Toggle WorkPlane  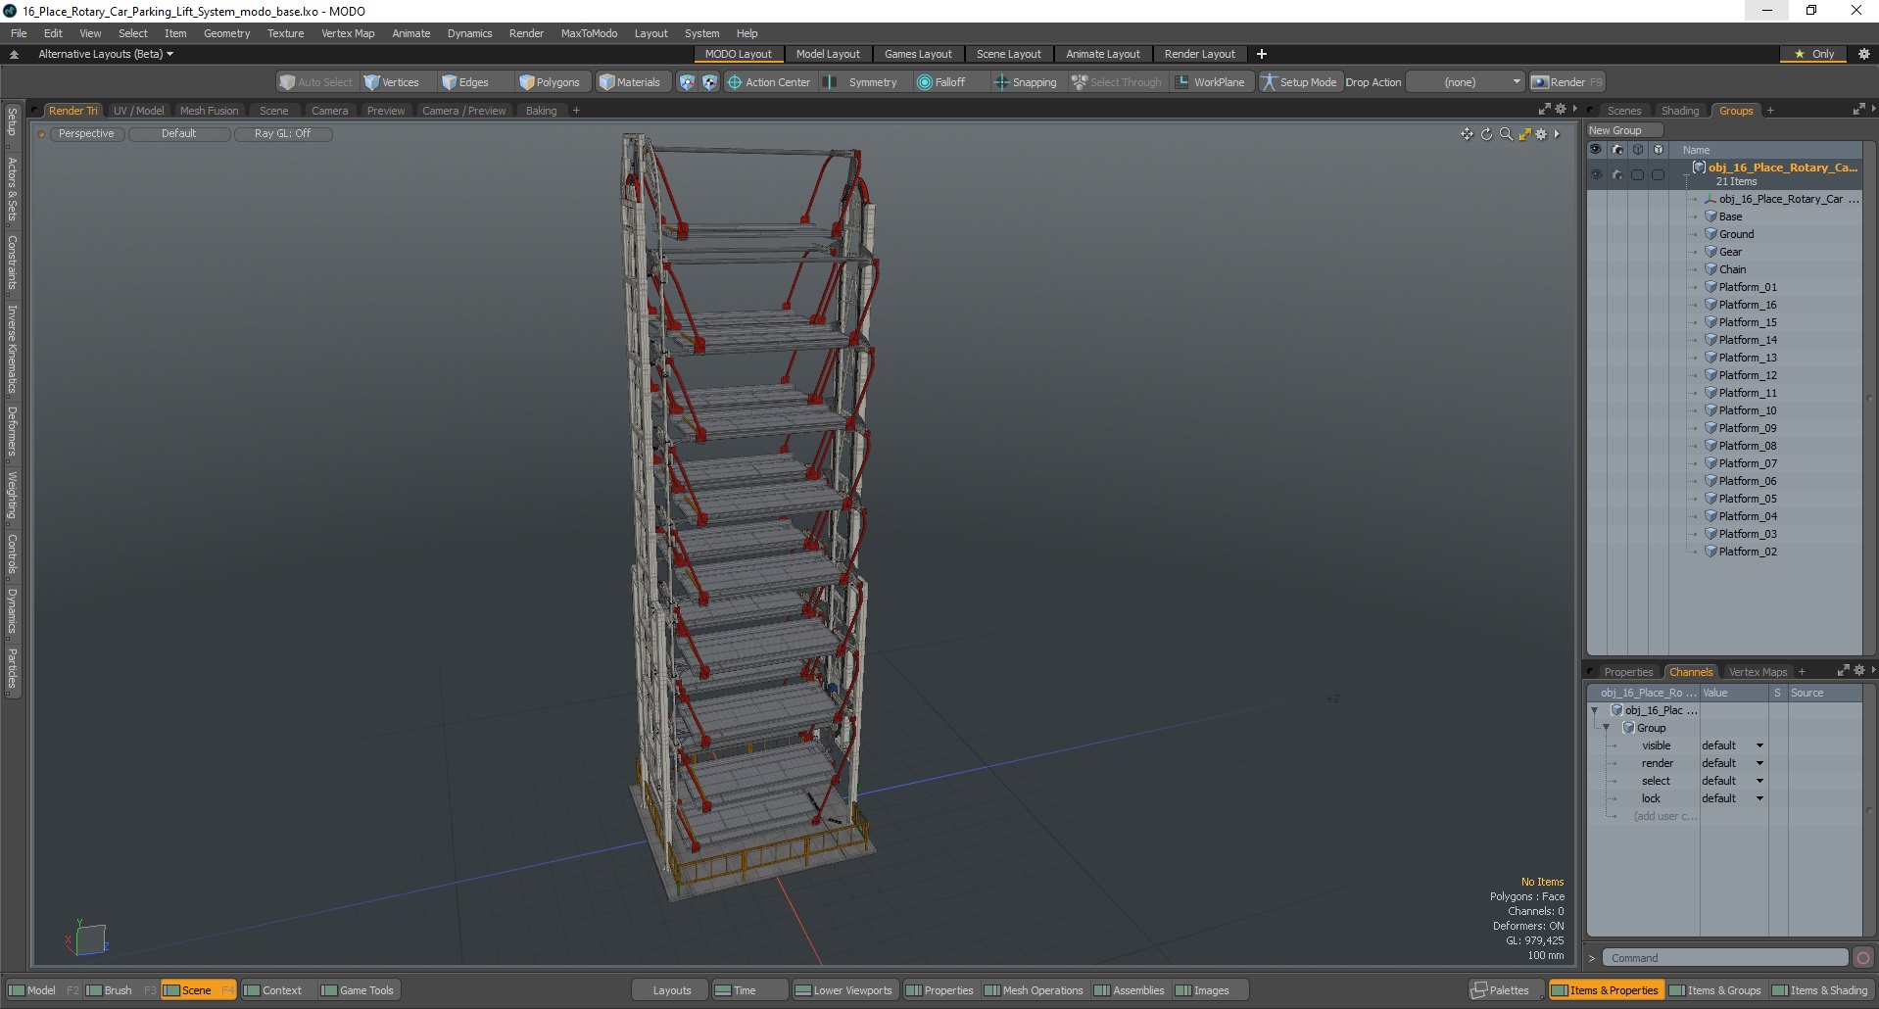pyautogui.click(x=1211, y=82)
